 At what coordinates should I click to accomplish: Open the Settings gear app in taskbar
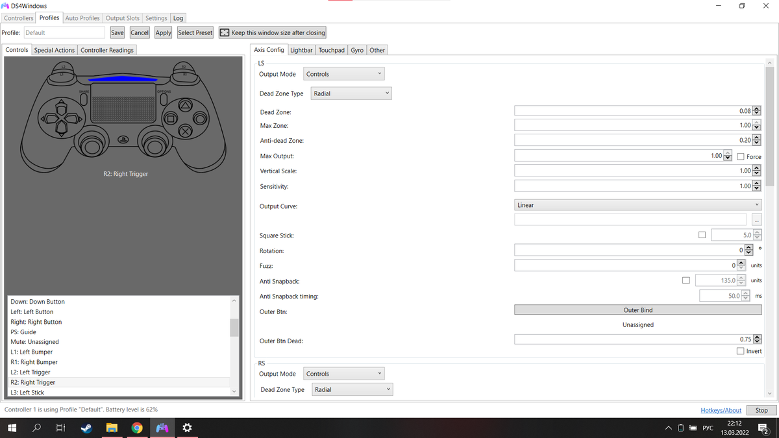pyautogui.click(x=187, y=428)
